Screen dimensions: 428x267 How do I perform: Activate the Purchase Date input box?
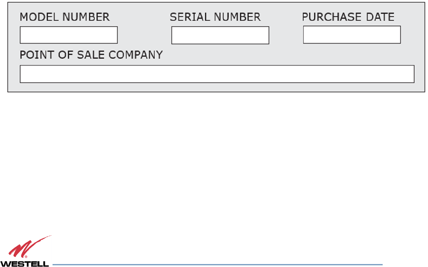pos(352,35)
